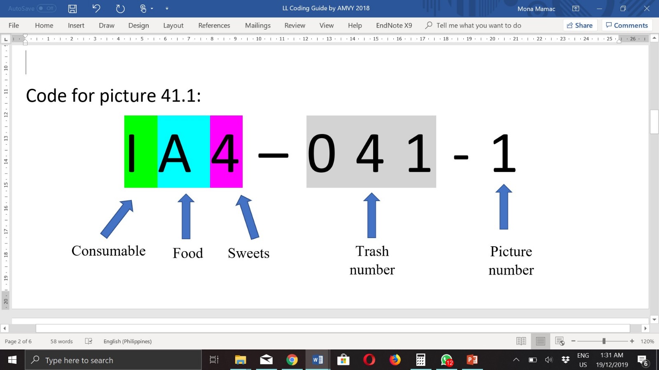Switch to the Home tab
The image size is (659, 370).
coord(44,25)
